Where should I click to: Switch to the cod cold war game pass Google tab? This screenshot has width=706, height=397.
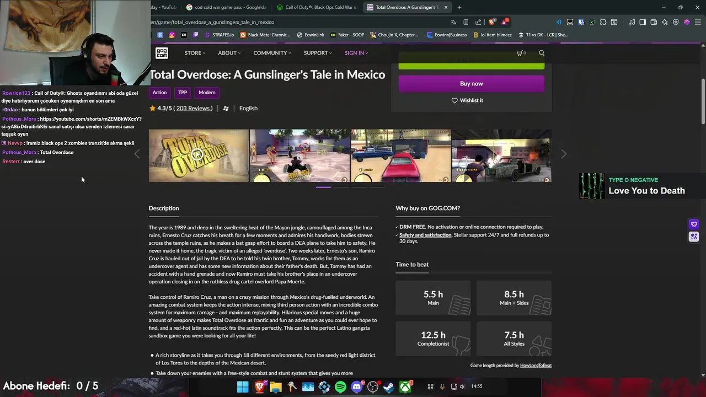(x=227, y=7)
